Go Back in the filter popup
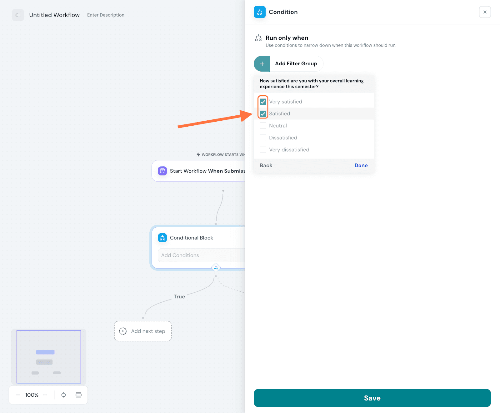This screenshot has width=500, height=413. tap(266, 165)
